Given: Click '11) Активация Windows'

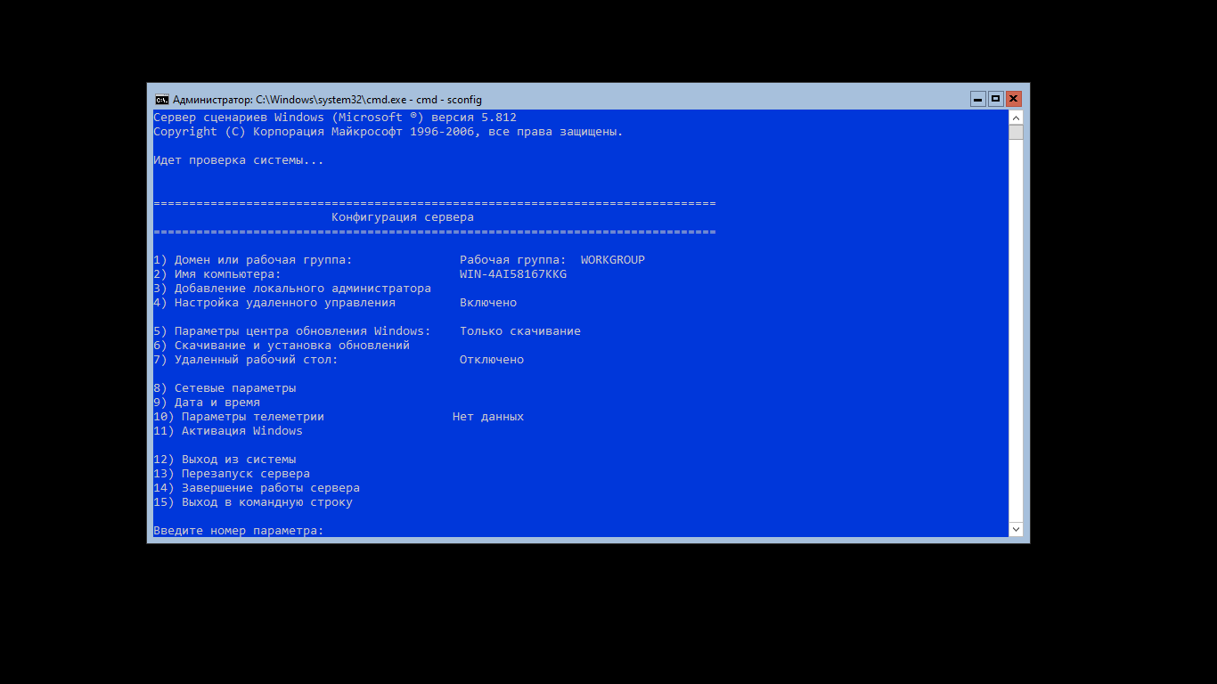Looking at the screenshot, I should (x=228, y=431).
